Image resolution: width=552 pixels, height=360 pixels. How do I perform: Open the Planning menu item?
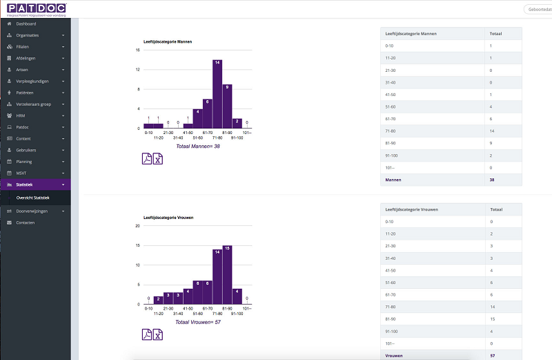[35, 162]
